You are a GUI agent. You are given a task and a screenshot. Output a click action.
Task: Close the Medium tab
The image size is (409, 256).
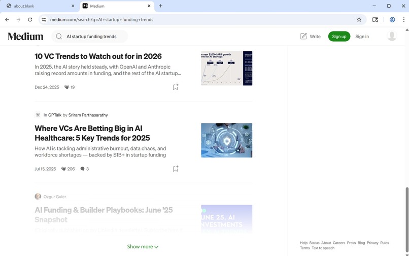[x=149, y=6]
